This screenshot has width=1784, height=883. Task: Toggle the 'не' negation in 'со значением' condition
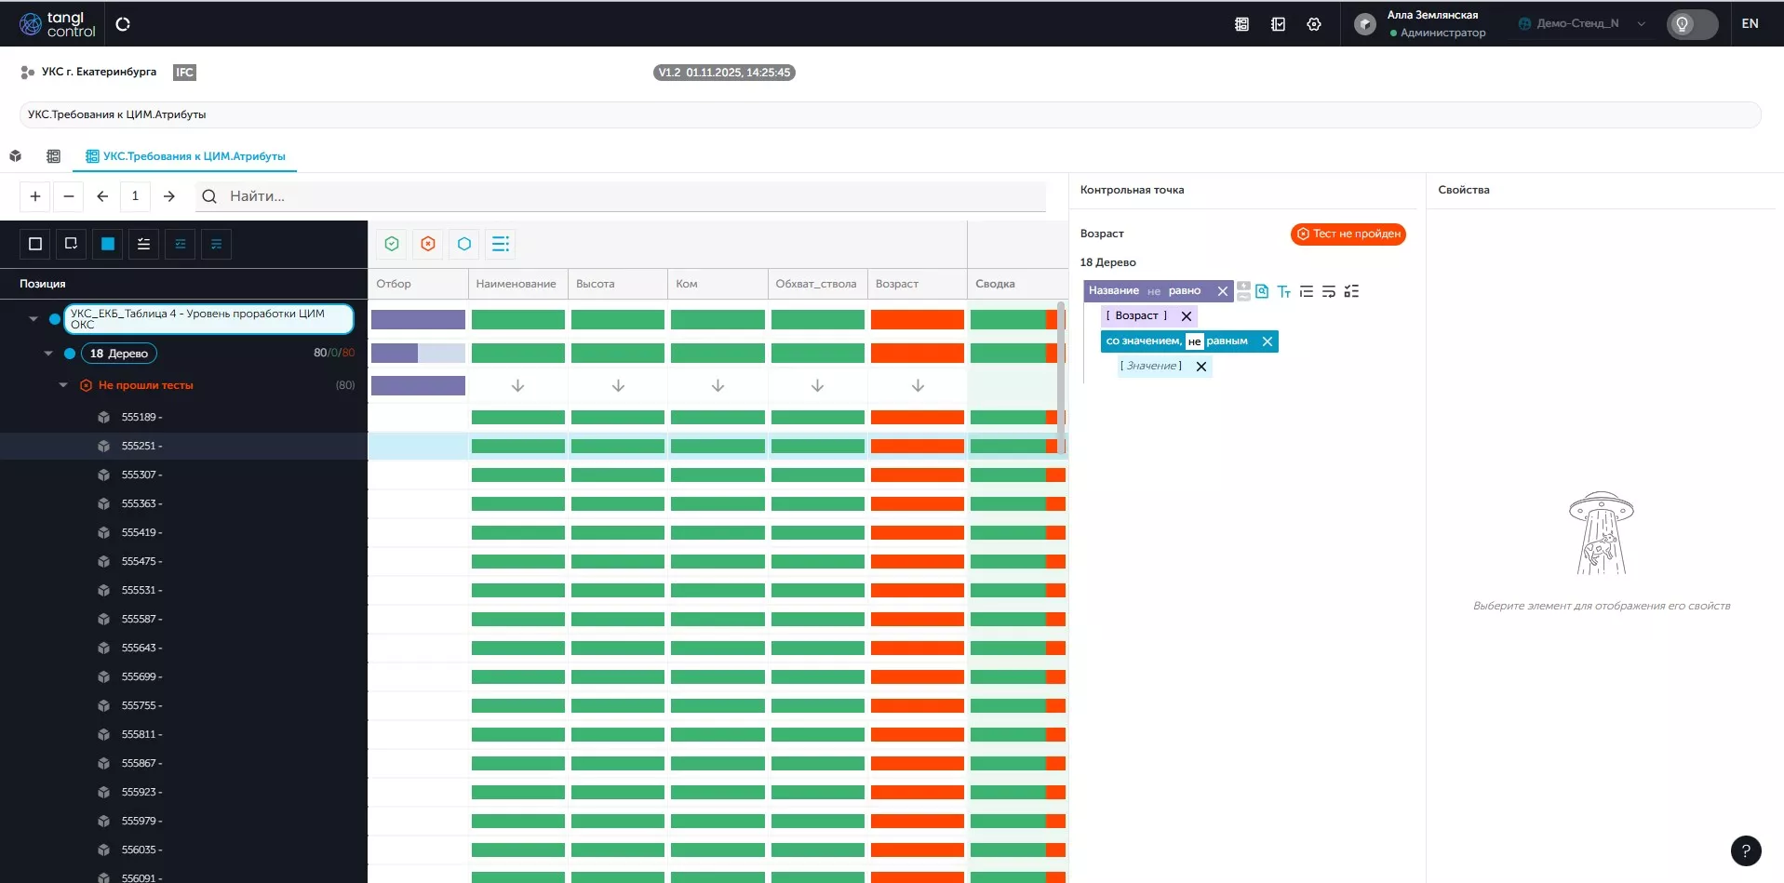click(1194, 341)
